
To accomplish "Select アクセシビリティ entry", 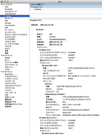I will pos(11,76).
